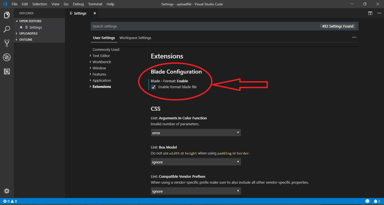Image resolution: width=384 pixels, height=205 pixels.
Task: Open the Box Model lint dropdown
Action: coord(196,162)
